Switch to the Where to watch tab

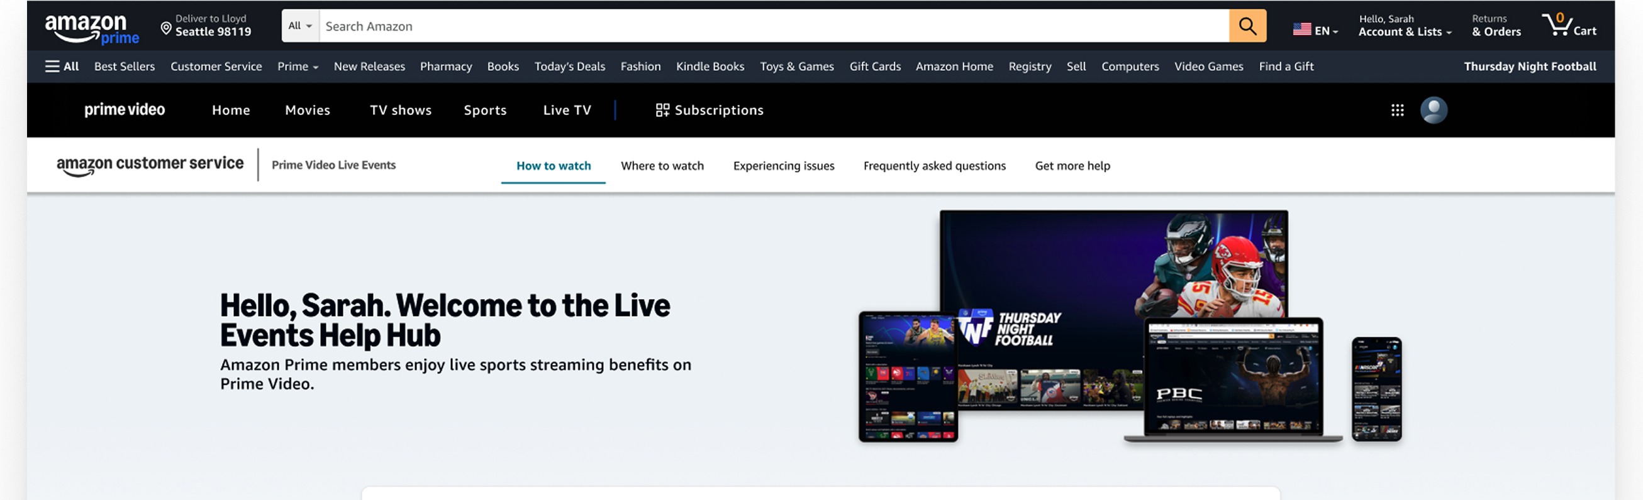point(661,166)
